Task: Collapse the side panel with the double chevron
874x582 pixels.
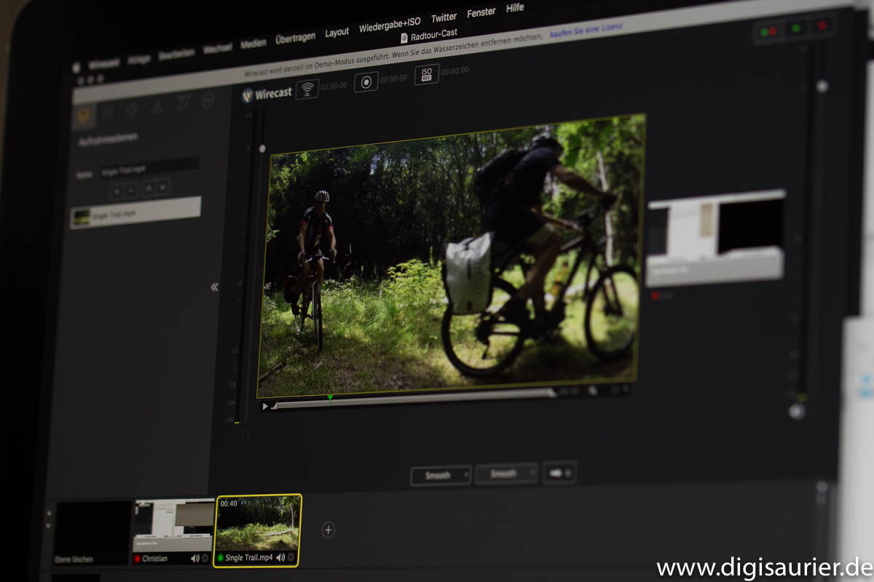Action: pos(214,287)
